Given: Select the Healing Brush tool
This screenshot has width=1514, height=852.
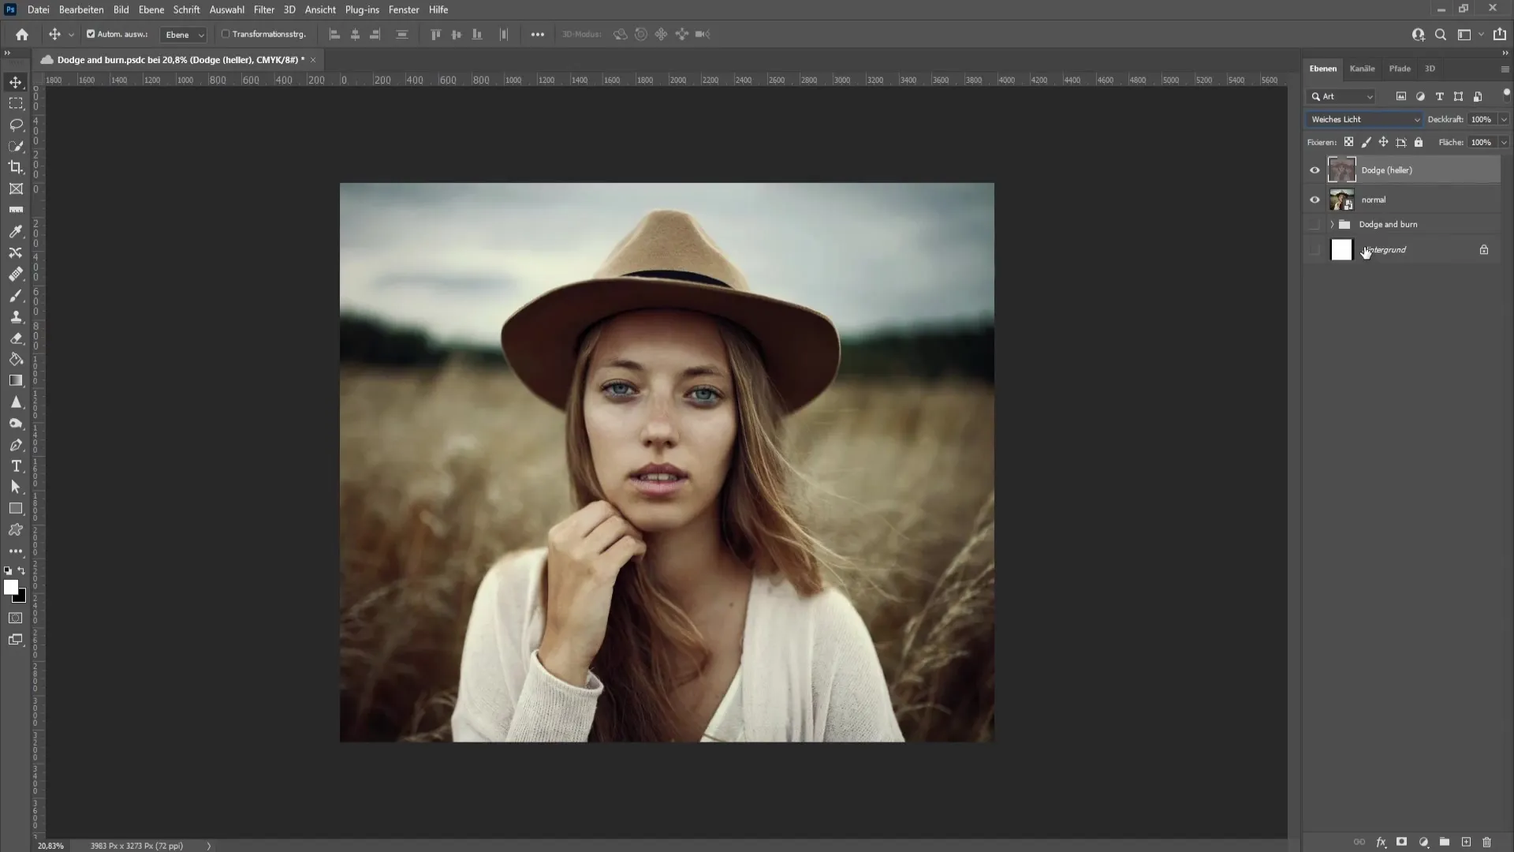Looking at the screenshot, I should click(x=16, y=274).
